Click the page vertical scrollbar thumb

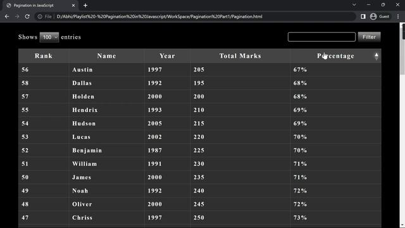[402, 50]
